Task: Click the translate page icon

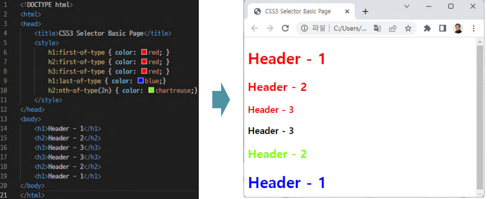Action: pyautogui.click(x=378, y=28)
